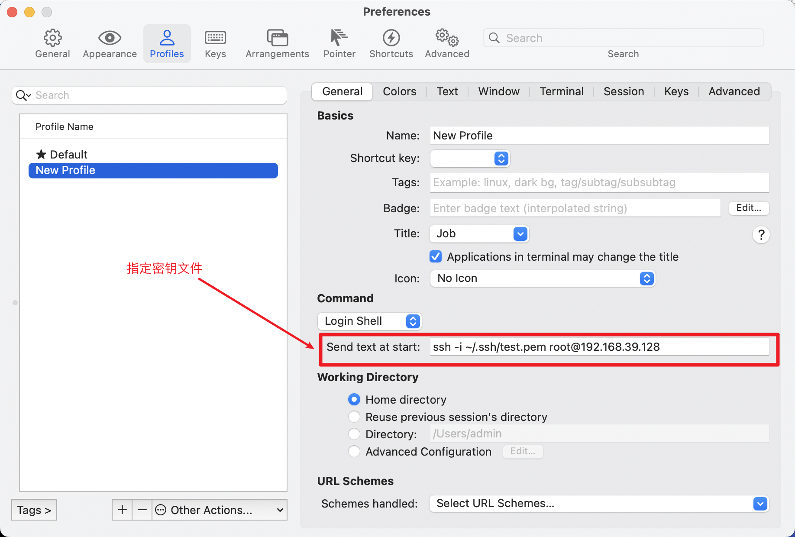The width and height of the screenshot is (795, 537).
Task: Click the Tags input field
Action: point(599,182)
